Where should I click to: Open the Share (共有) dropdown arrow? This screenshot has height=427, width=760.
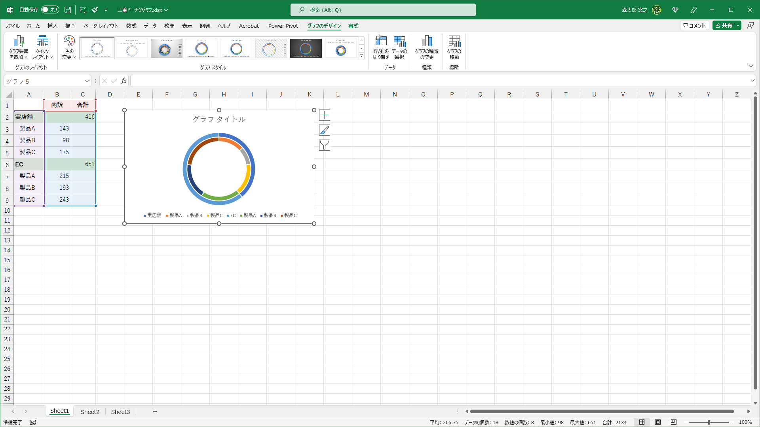738,25
